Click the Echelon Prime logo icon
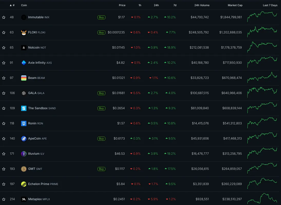The width and height of the screenshot is (281, 205). pyautogui.click(x=24, y=184)
